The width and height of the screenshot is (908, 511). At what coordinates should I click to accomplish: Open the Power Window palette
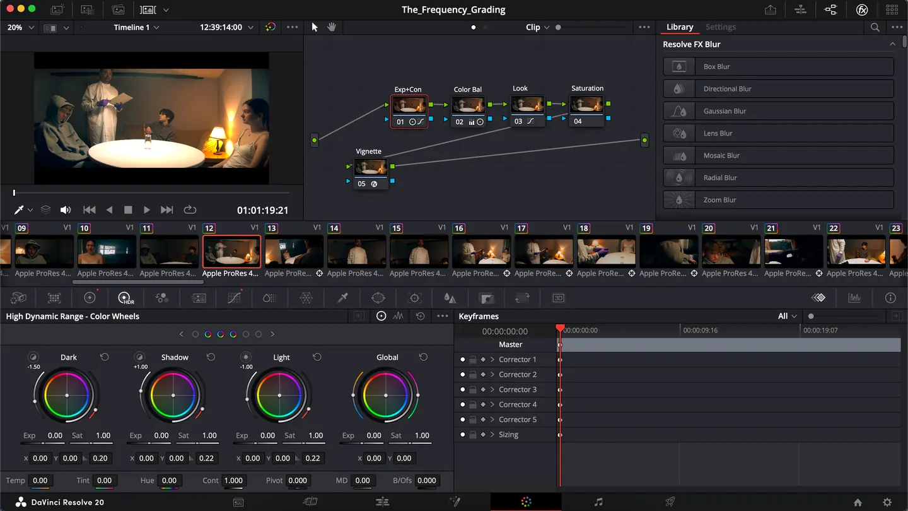coord(378,298)
